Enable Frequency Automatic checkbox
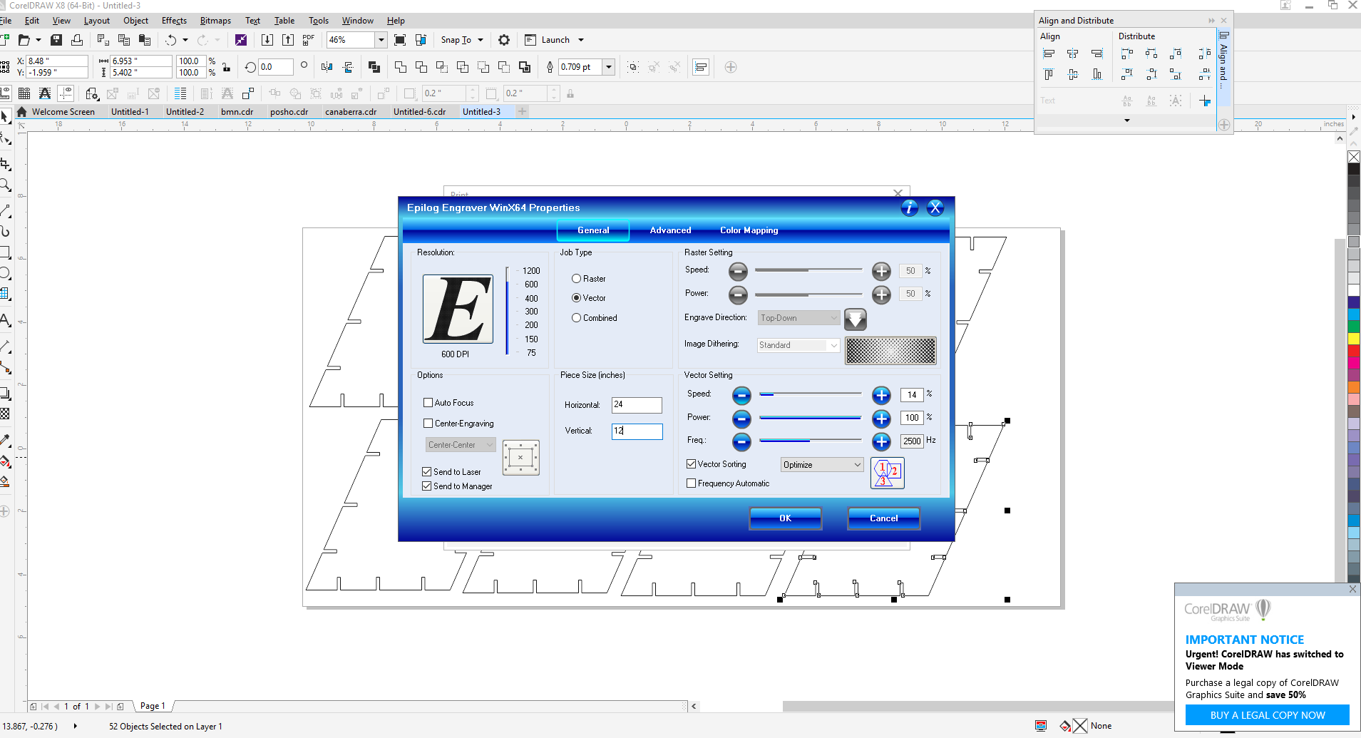Viewport: 1361px width, 738px height. [691, 483]
